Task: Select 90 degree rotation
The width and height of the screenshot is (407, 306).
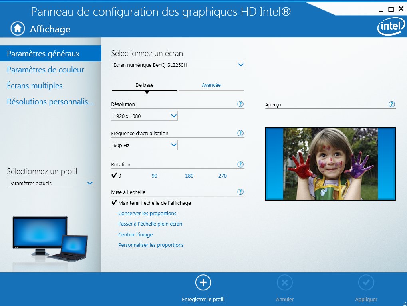Action: tap(154, 176)
